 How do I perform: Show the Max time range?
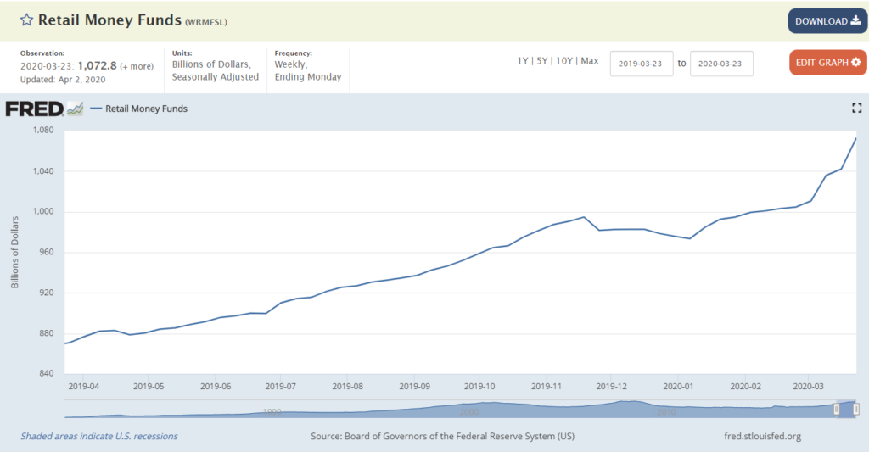(589, 61)
